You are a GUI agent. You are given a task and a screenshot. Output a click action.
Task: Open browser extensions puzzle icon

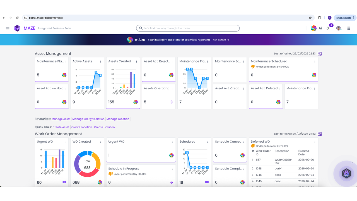(x=320, y=18)
